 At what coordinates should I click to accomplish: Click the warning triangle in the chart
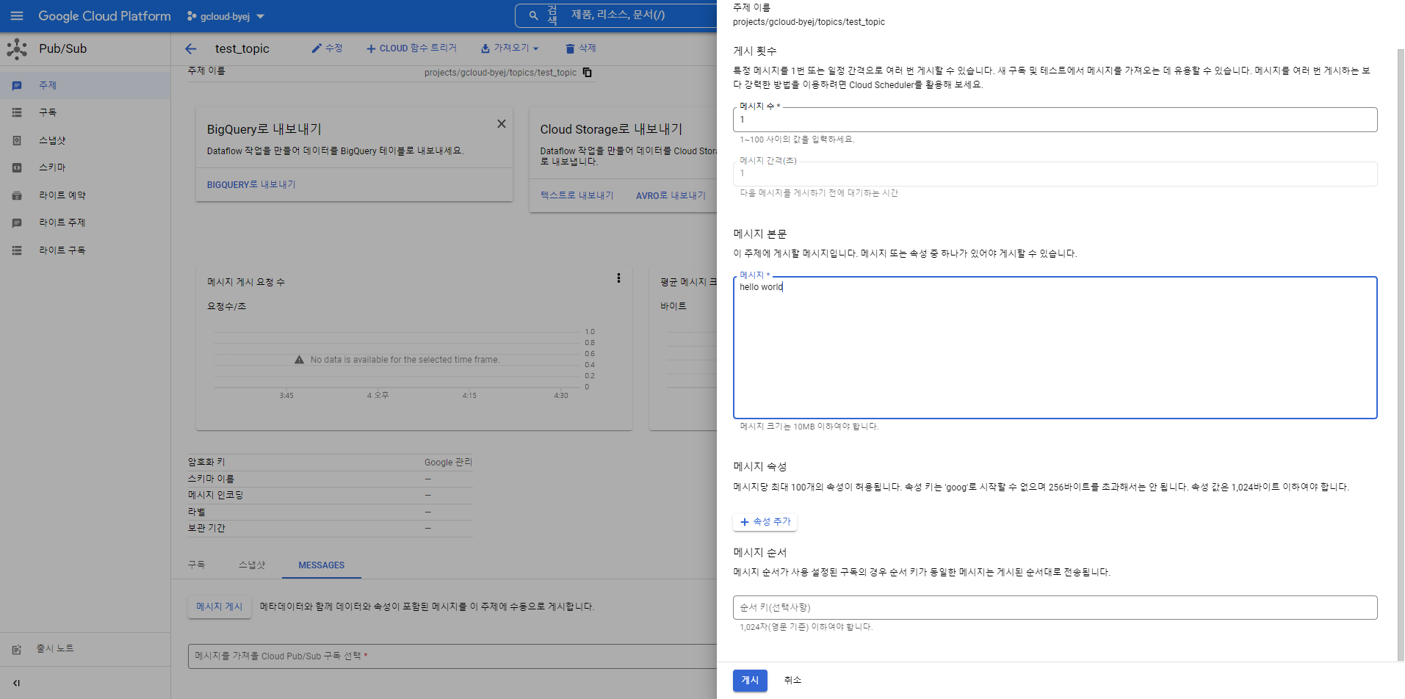point(299,360)
